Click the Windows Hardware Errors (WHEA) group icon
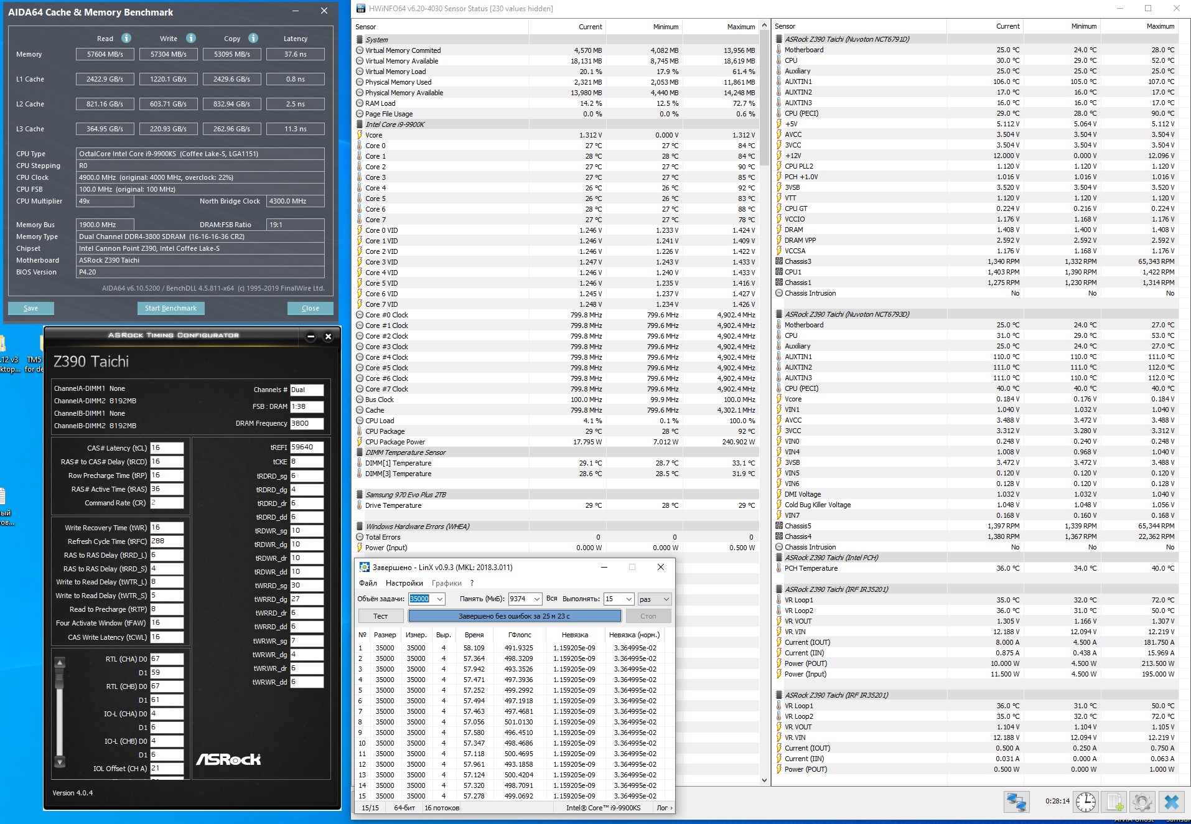Image resolution: width=1191 pixels, height=824 pixels. click(x=360, y=527)
